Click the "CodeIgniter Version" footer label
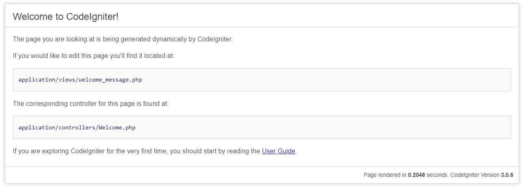The height and width of the screenshot is (189, 524). (x=475, y=175)
